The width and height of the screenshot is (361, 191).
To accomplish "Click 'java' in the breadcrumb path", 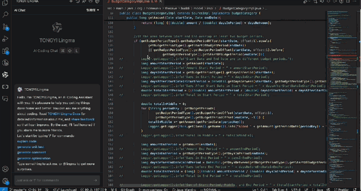I will (x=131, y=8).
